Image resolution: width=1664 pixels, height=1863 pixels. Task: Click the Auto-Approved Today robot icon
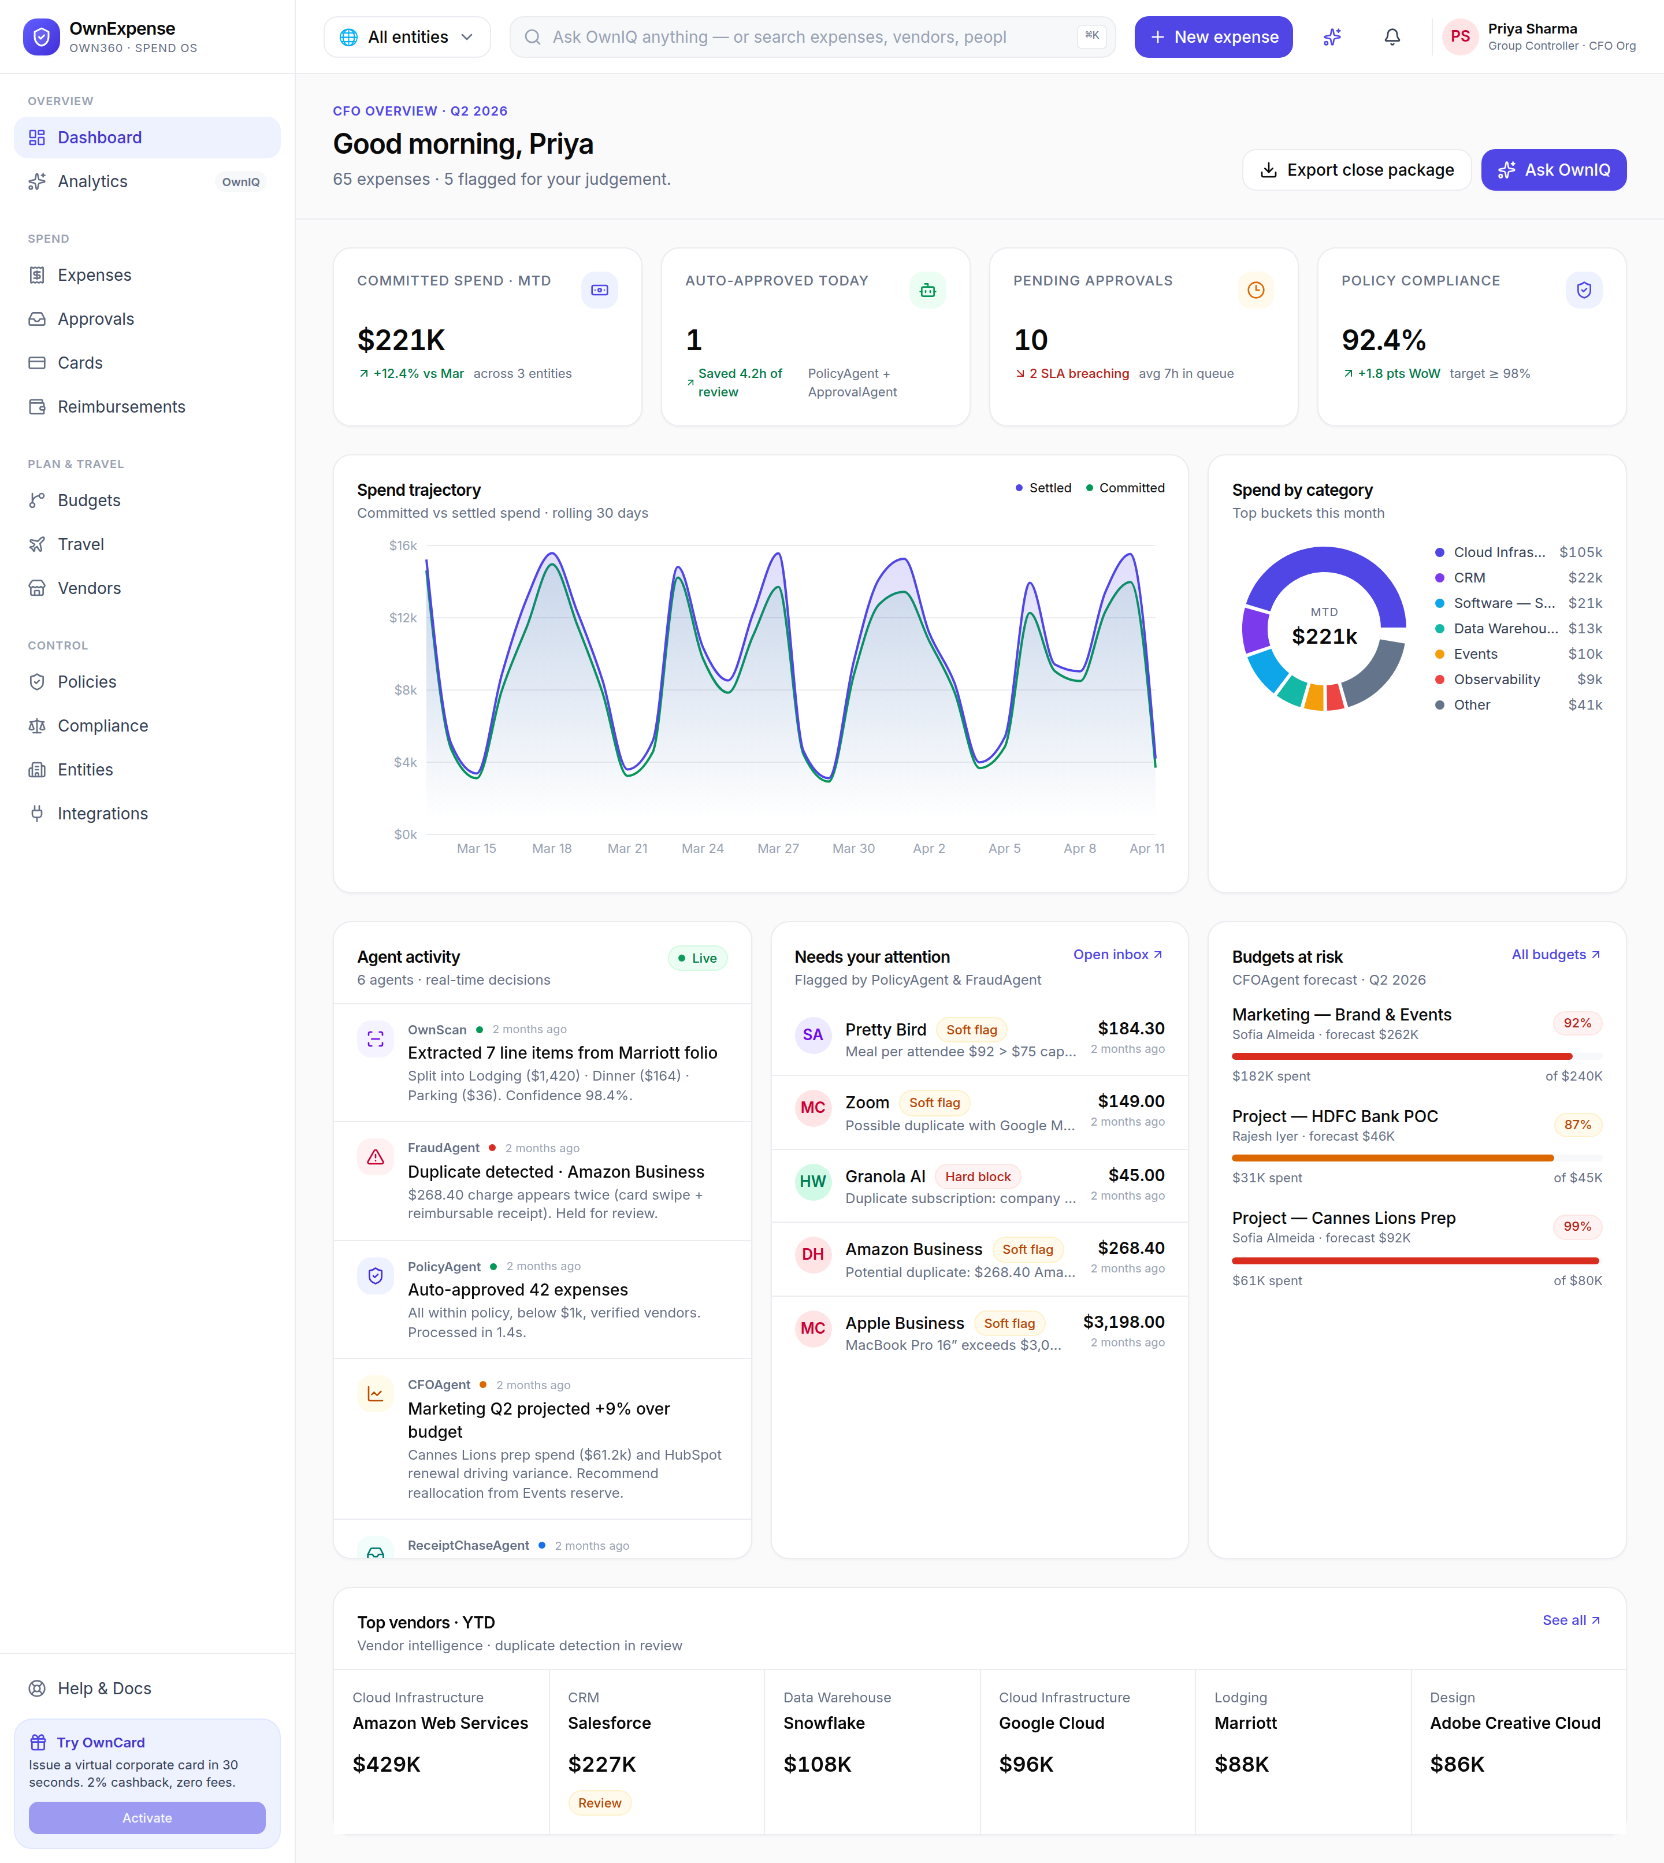pos(927,290)
